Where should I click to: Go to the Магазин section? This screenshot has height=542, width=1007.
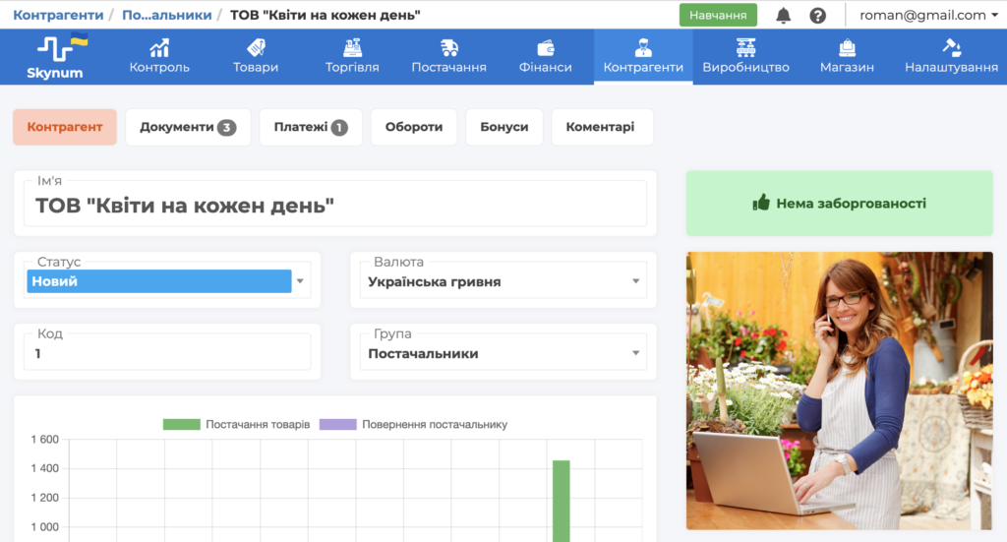tap(847, 56)
